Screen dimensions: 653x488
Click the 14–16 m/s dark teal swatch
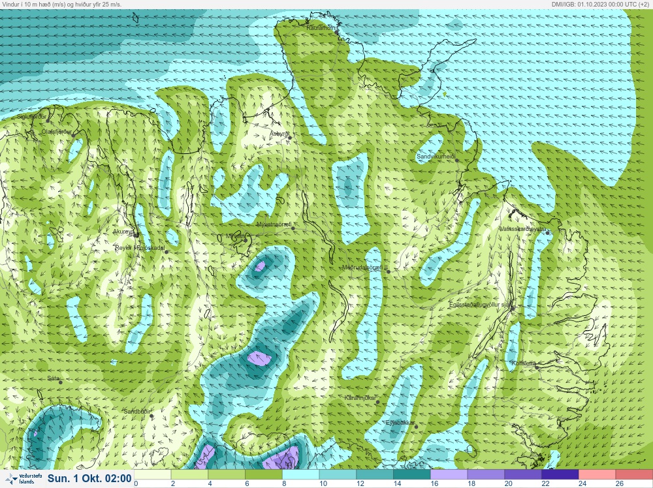(x=412, y=475)
